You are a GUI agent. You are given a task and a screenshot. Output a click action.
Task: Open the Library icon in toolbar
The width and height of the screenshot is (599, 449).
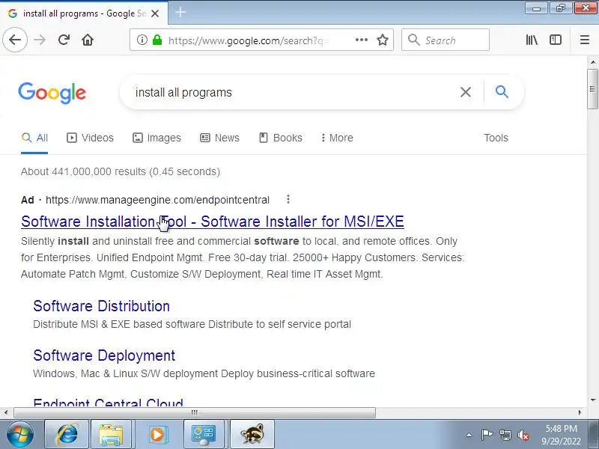532,40
